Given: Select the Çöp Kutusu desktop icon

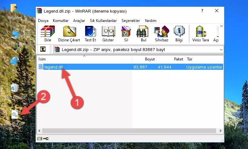Looking at the screenshot, I should (15, 91).
